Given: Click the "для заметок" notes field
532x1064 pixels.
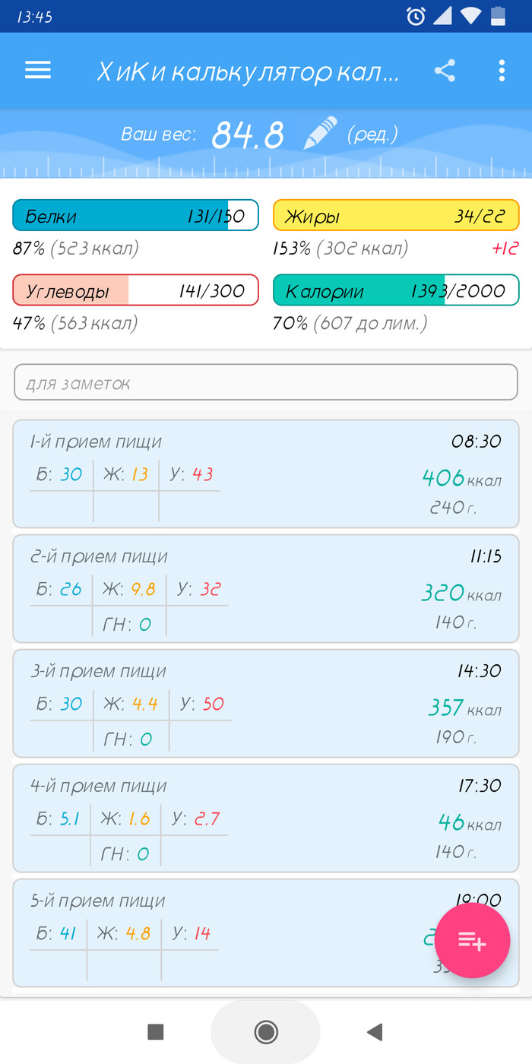Looking at the screenshot, I should coord(266,382).
